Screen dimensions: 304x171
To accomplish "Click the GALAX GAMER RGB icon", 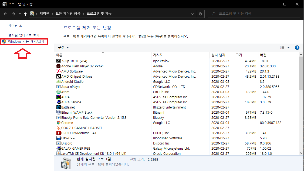I will (x=58, y=149).
